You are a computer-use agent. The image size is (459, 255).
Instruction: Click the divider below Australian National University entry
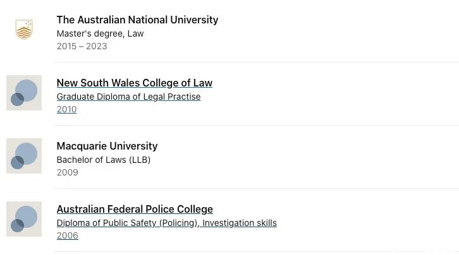coord(257,62)
